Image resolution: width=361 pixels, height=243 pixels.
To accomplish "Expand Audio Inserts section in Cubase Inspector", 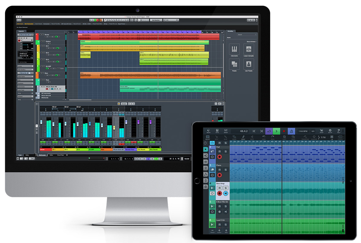I will coord(26,76).
